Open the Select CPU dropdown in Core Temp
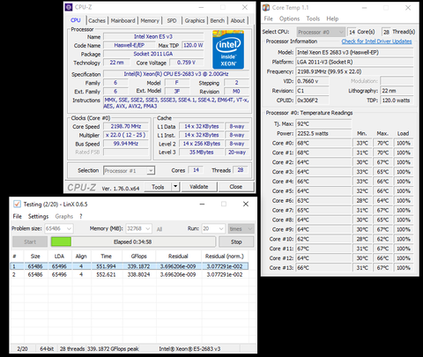423x357 pixels. [321, 32]
